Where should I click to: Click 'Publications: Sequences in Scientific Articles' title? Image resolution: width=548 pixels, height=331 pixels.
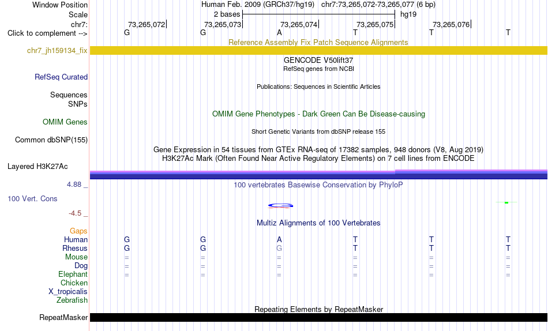point(318,86)
